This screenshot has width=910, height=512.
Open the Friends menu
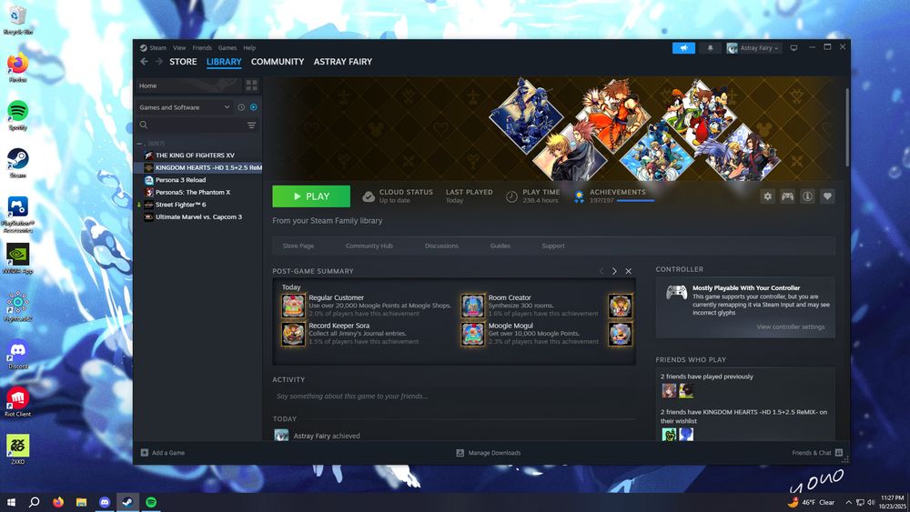pos(202,48)
